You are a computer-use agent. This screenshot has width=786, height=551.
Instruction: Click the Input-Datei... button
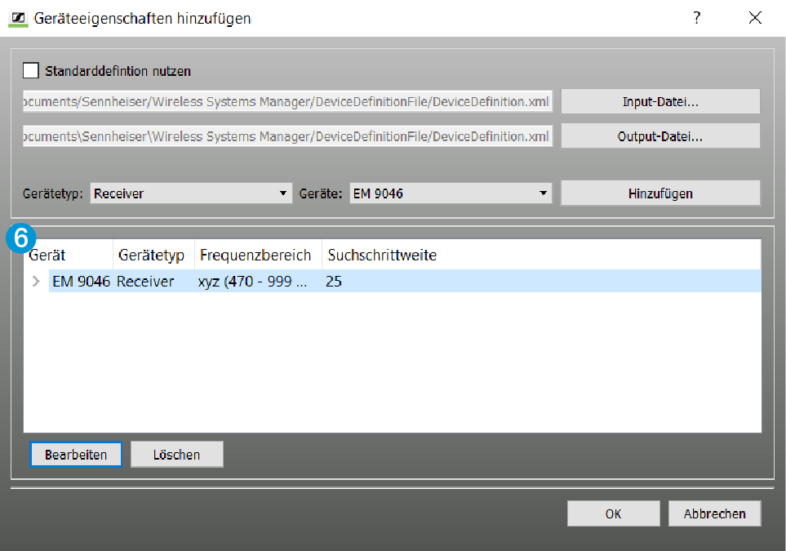[x=659, y=102]
